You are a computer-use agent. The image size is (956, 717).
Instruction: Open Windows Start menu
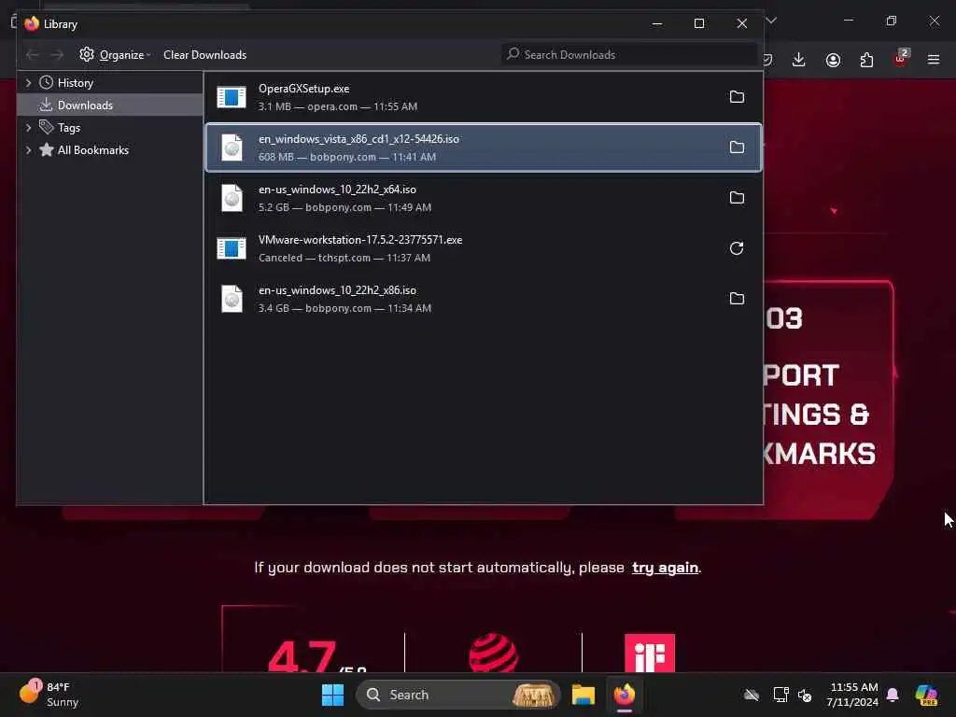(x=333, y=695)
